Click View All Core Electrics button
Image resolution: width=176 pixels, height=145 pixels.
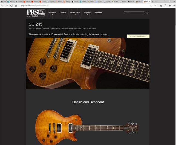coord(138,36)
